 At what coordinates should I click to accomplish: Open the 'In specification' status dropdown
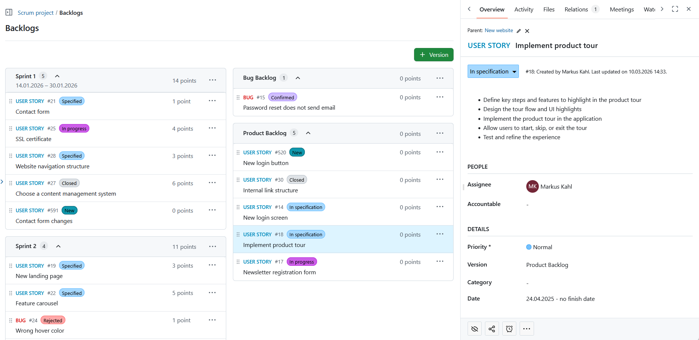pos(493,71)
